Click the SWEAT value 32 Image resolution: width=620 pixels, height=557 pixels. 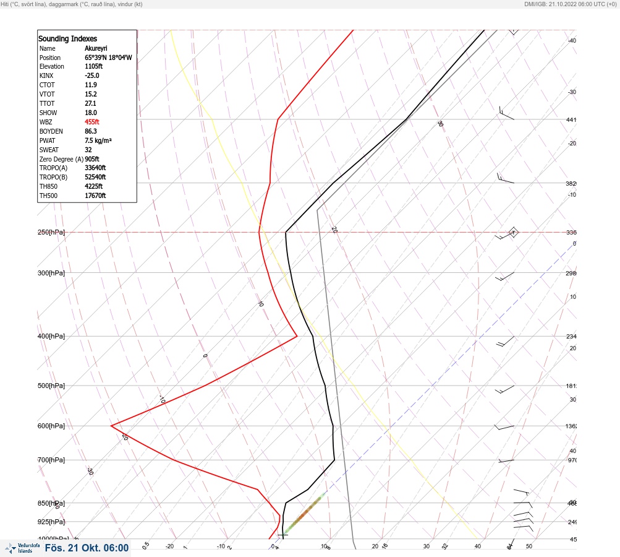[88, 150]
